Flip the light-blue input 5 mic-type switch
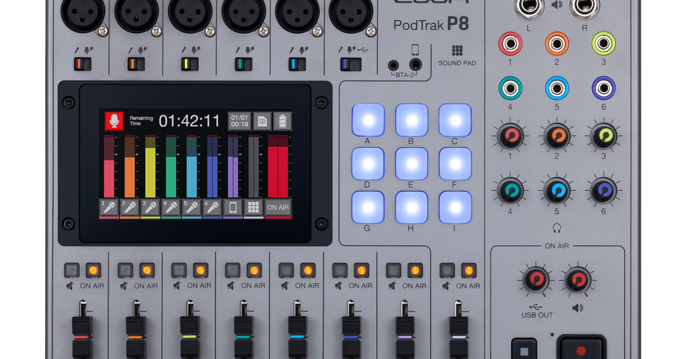The height and width of the screenshot is (359, 686). 297,64
